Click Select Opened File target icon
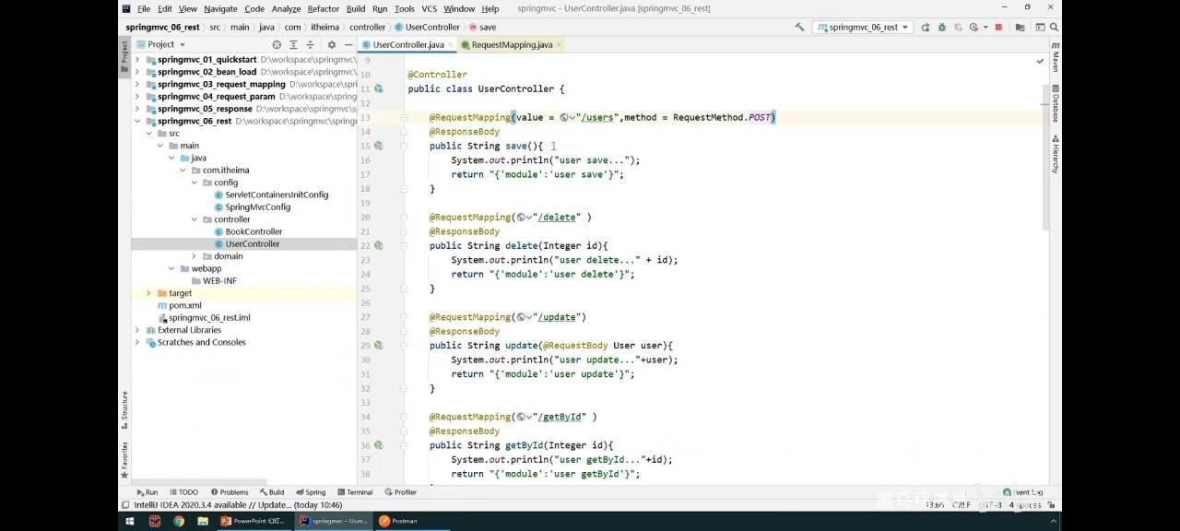Viewport: 1180px width, 531px height. coord(277,44)
